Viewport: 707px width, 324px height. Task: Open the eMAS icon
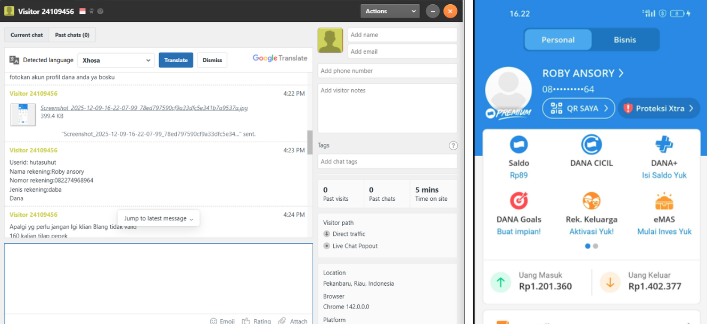click(x=664, y=201)
